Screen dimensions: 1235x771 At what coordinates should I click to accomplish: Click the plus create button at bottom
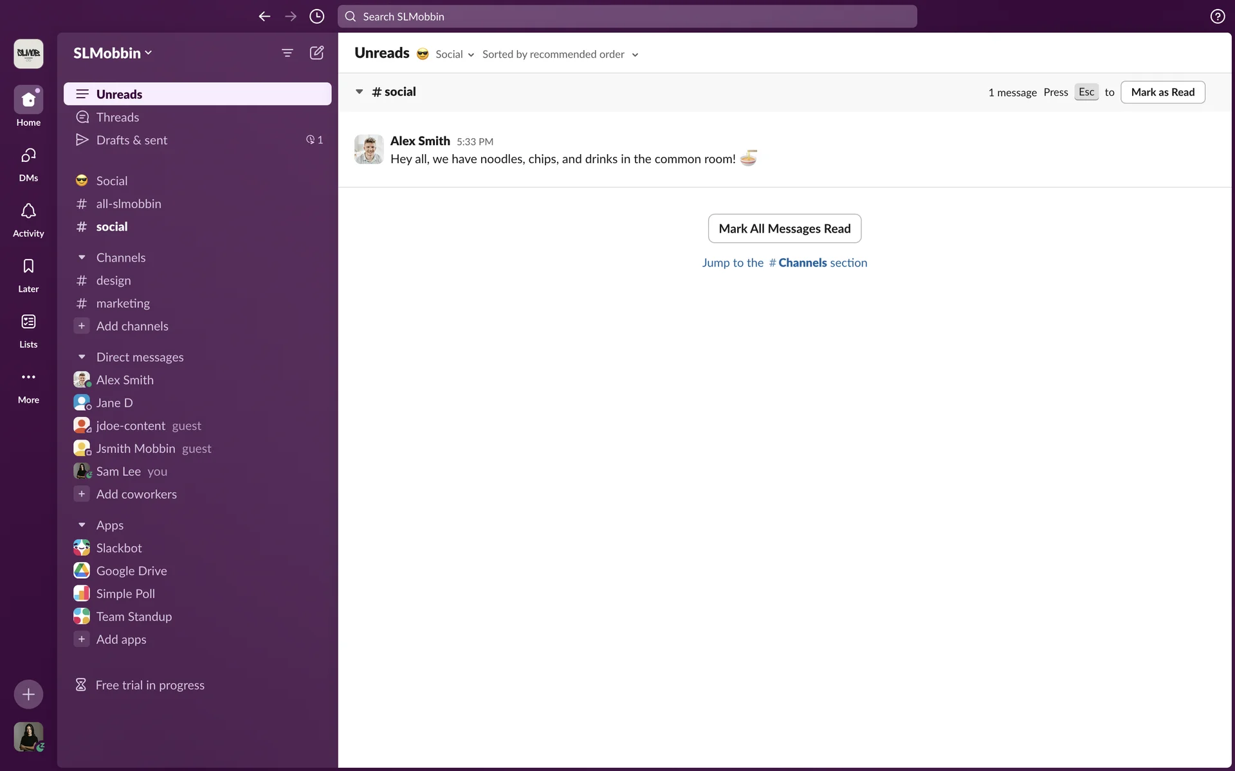28,694
